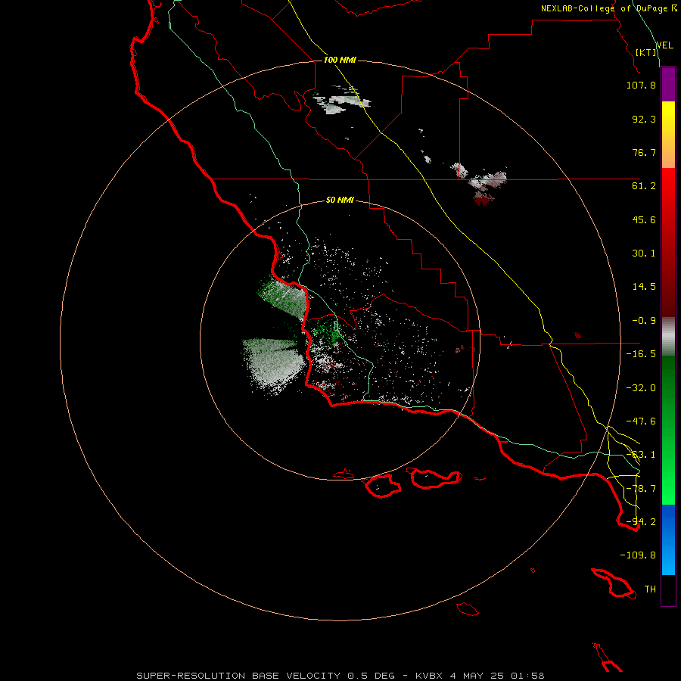Click the -0.9 velocity scale value
Image resolution: width=681 pixels, height=681 pixels.
tap(644, 321)
